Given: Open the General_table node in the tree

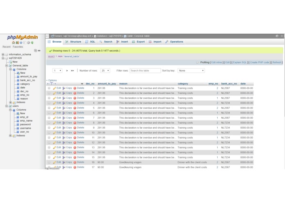Looking at the screenshot, I should point(20,65).
